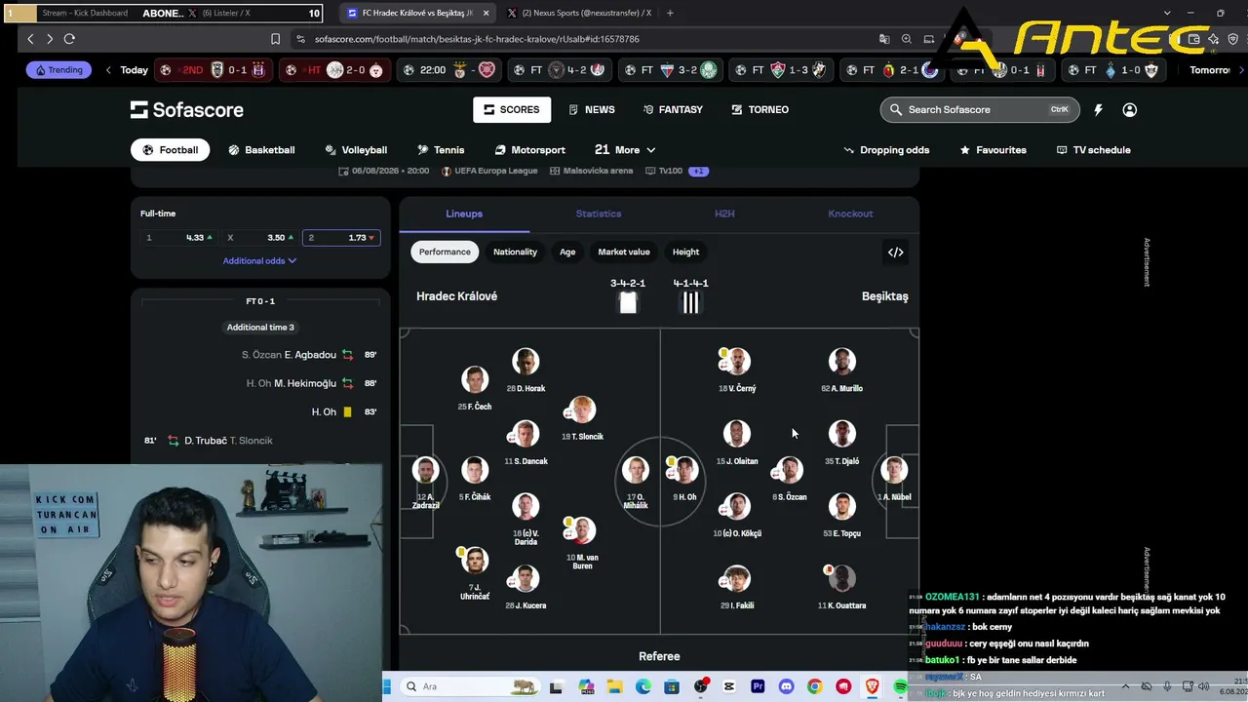1248x702 pixels.
Task: Switch to the Knockout tab
Action: [x=850, y=214]
